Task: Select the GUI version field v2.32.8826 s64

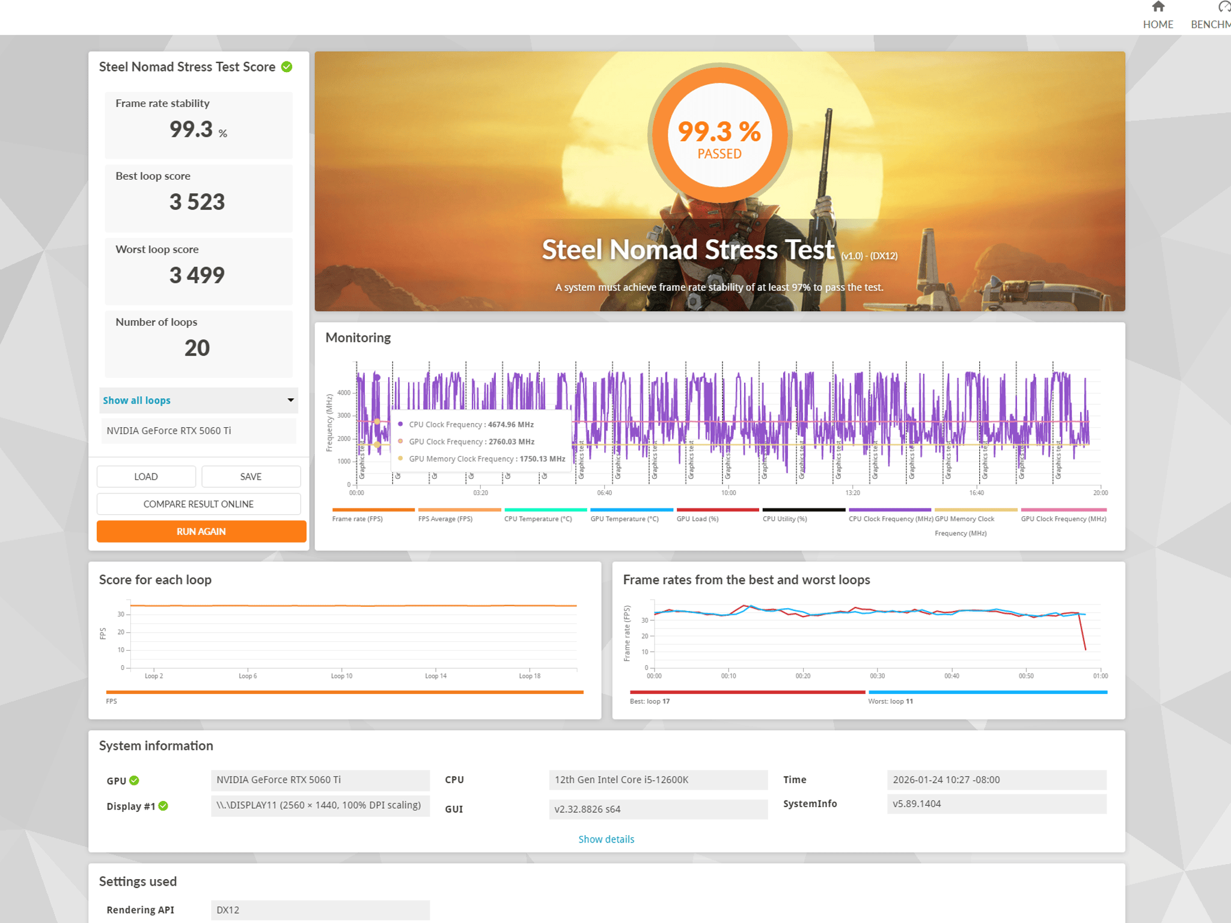Action: 658,809
